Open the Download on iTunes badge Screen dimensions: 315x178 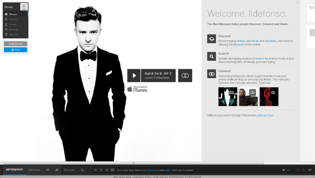(x=137, y=89)
